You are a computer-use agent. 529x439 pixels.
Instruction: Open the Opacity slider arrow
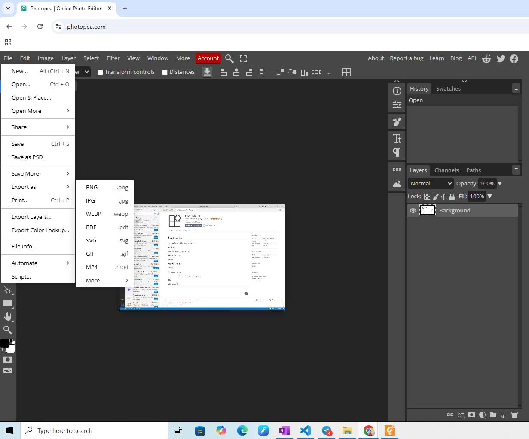(x=500, y=183)
